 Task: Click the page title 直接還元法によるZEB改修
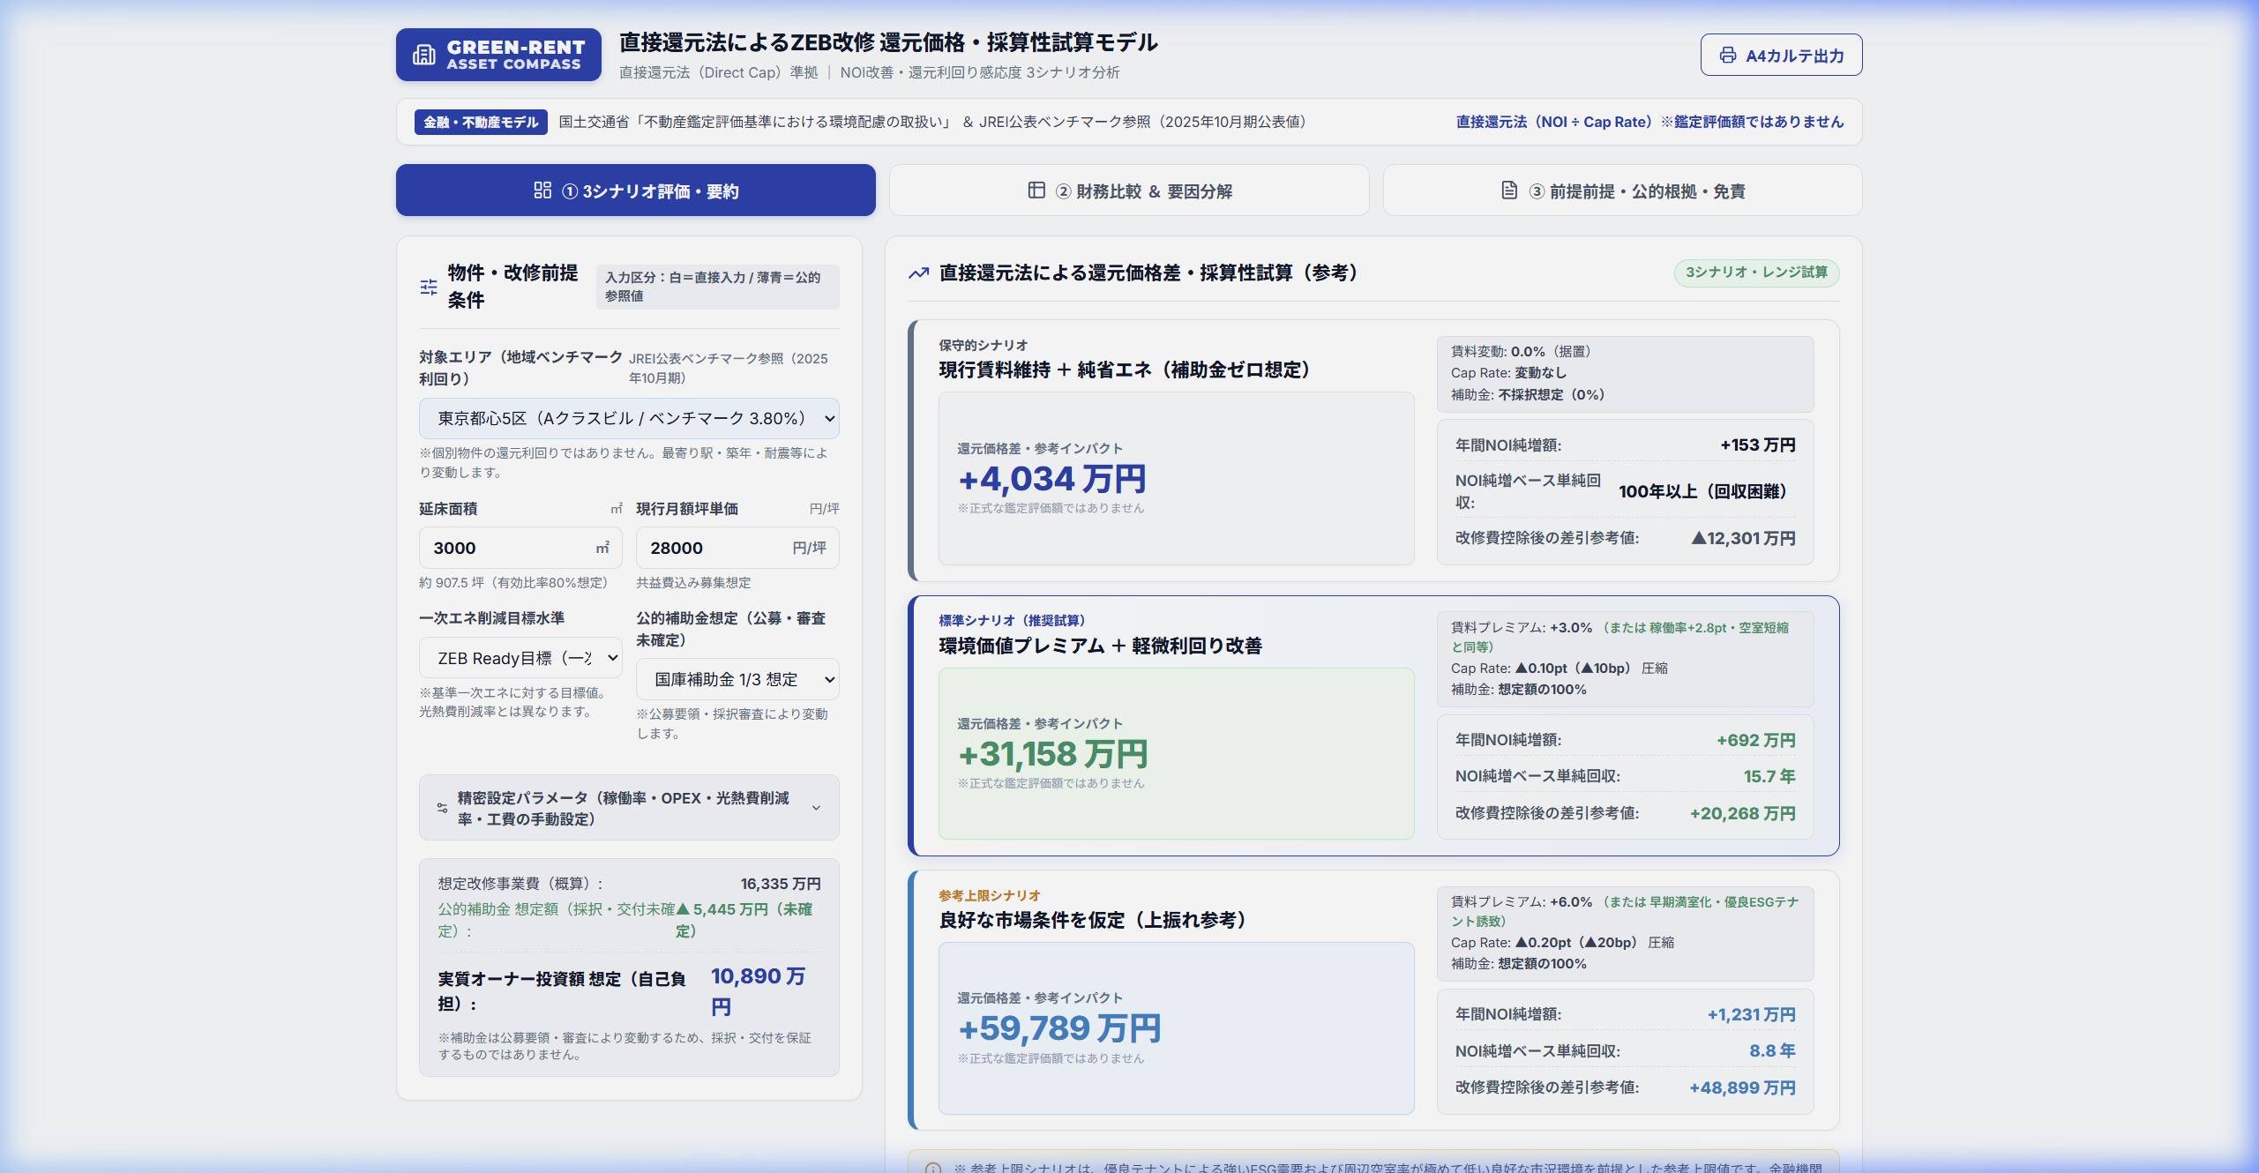coord(888,42)
